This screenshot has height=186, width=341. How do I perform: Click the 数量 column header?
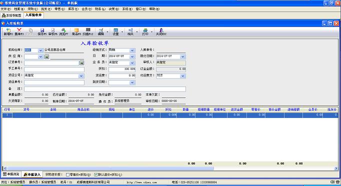[x=186, y=109]
